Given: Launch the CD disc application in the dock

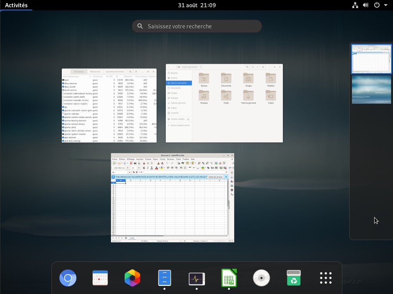Looking at the screenshot, I should [x=261, y=278].
